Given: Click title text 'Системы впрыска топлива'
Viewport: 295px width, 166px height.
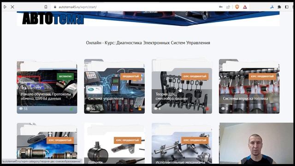Looking at the screenshot, I should point(245,98).
